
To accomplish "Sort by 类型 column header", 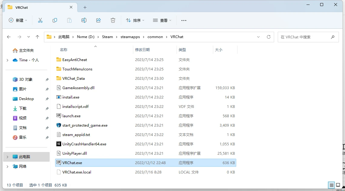I will (x=182, y=50).
